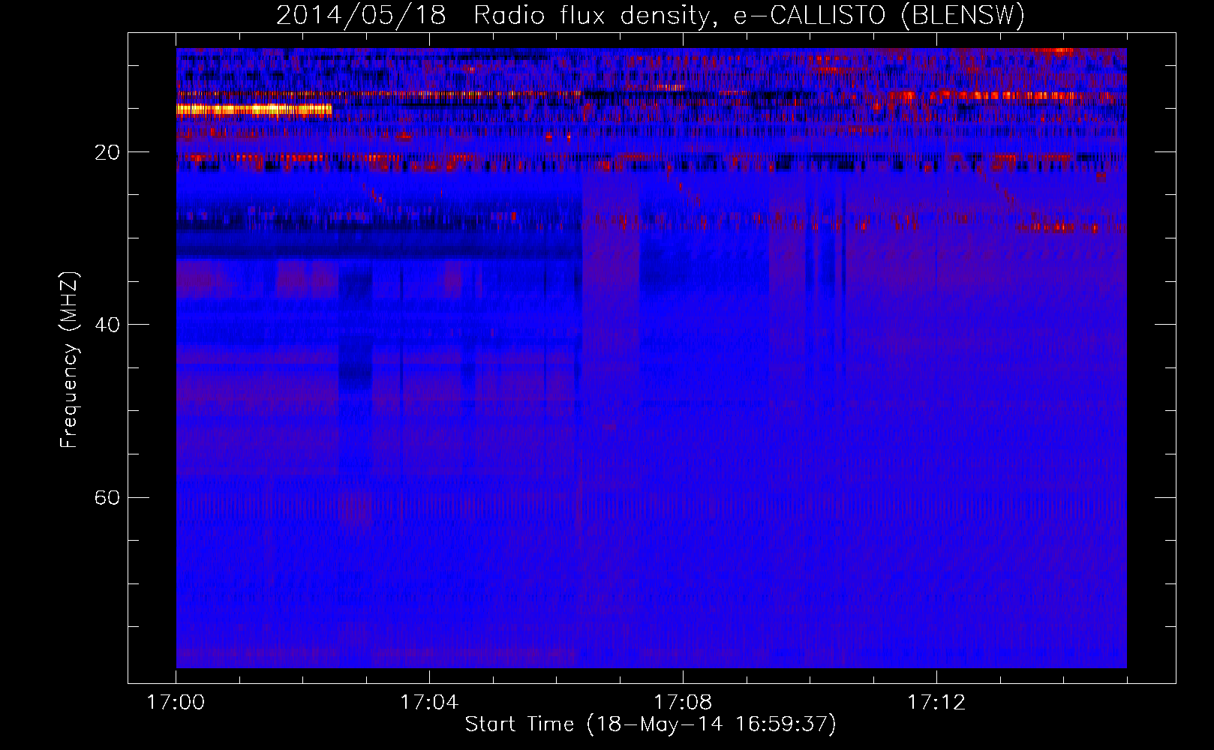
Task: Click the '17:12' time tick label
Action: coord(936,703)
